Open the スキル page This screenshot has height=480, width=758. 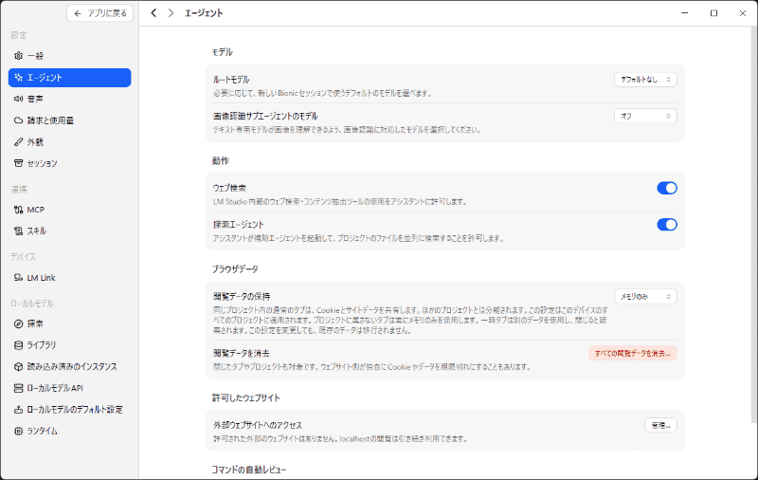(69, 231)
